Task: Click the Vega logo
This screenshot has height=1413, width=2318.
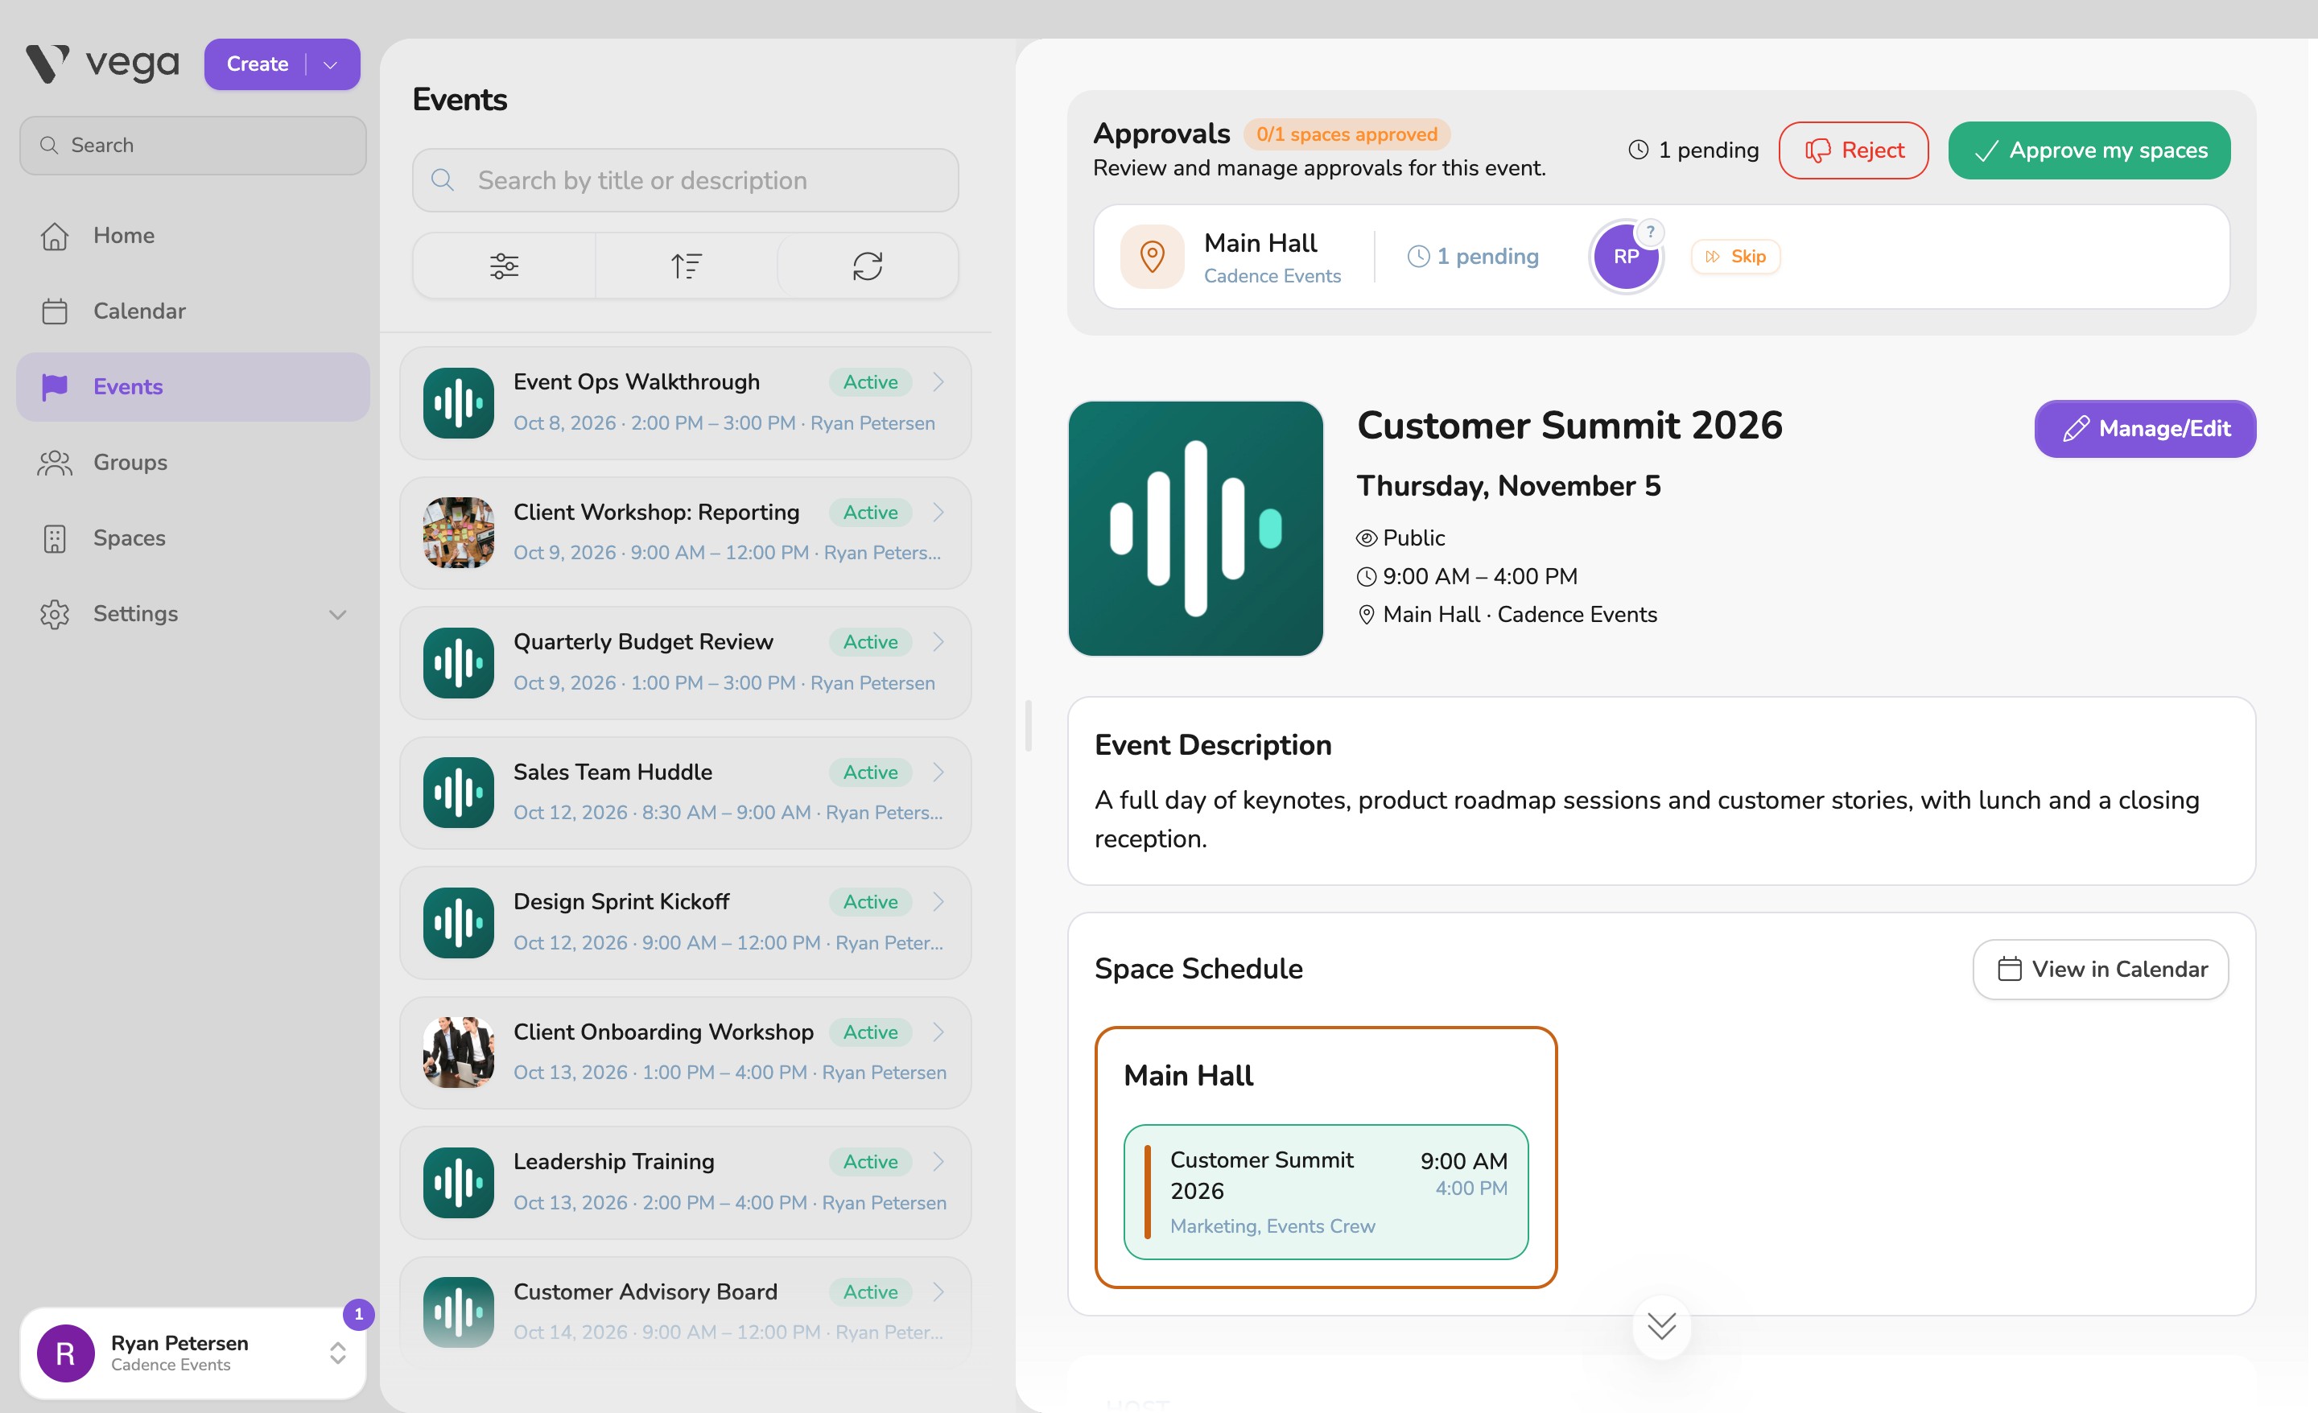Action: pos(101,64)
